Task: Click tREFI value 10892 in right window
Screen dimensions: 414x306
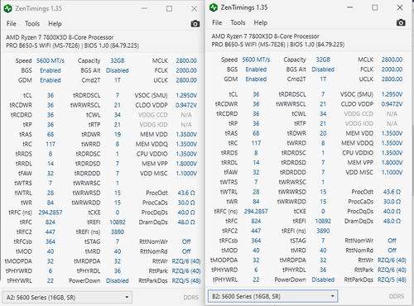Action: point(323,221)
